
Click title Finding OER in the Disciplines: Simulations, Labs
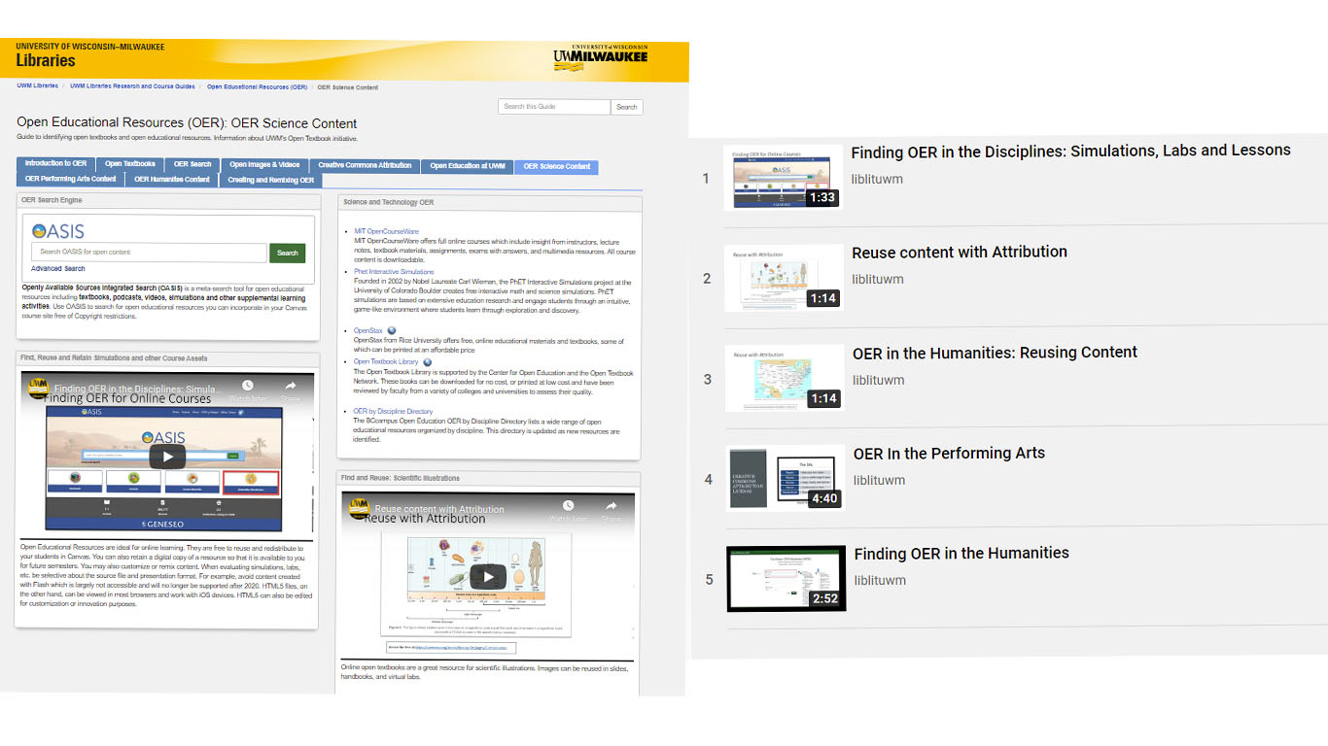(x=1070, y=151)
